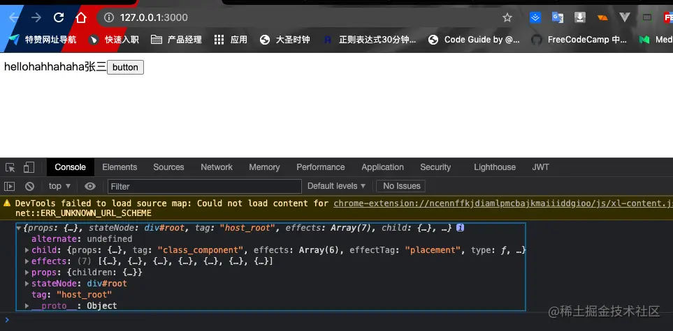
Task: Switch to the Lighthouse tab
Action: click(x=495, y=167)
